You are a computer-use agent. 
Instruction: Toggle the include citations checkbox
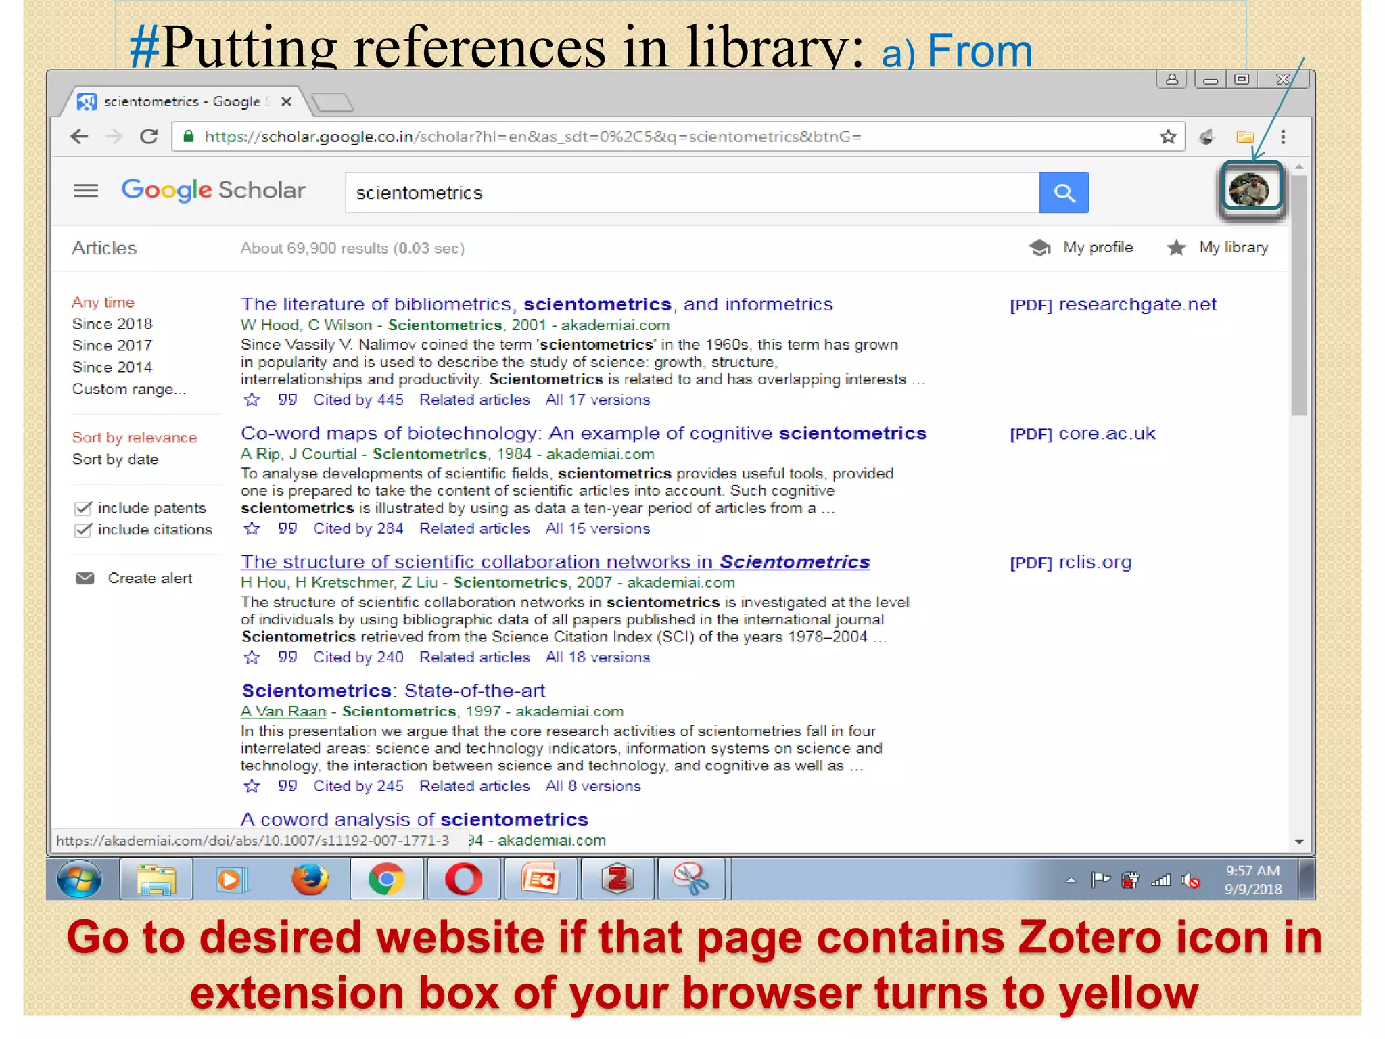click(83, 530)
